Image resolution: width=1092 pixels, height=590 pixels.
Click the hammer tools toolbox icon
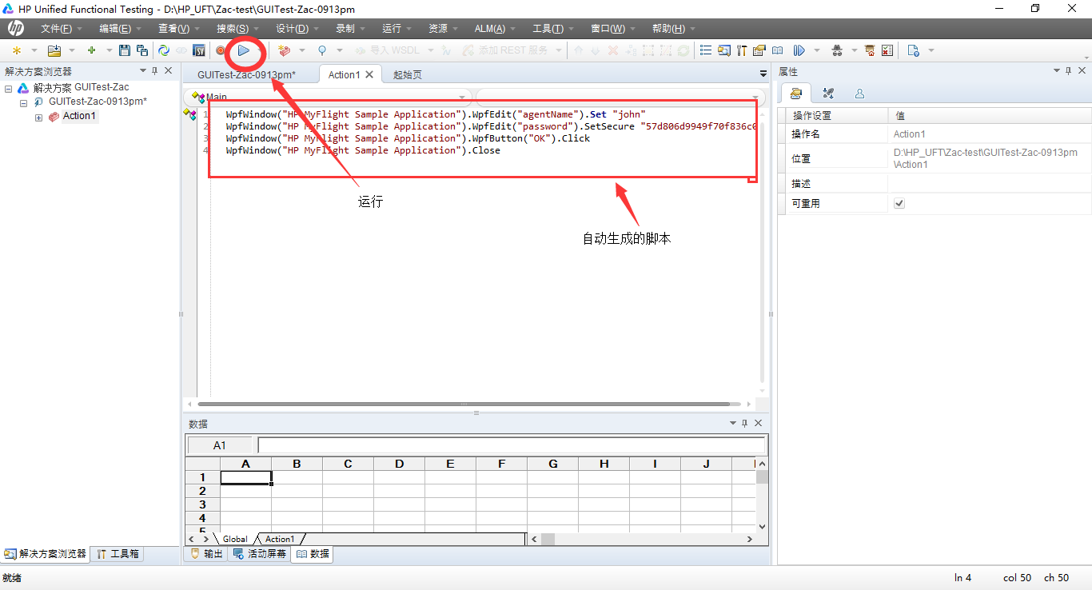point(742,50)
